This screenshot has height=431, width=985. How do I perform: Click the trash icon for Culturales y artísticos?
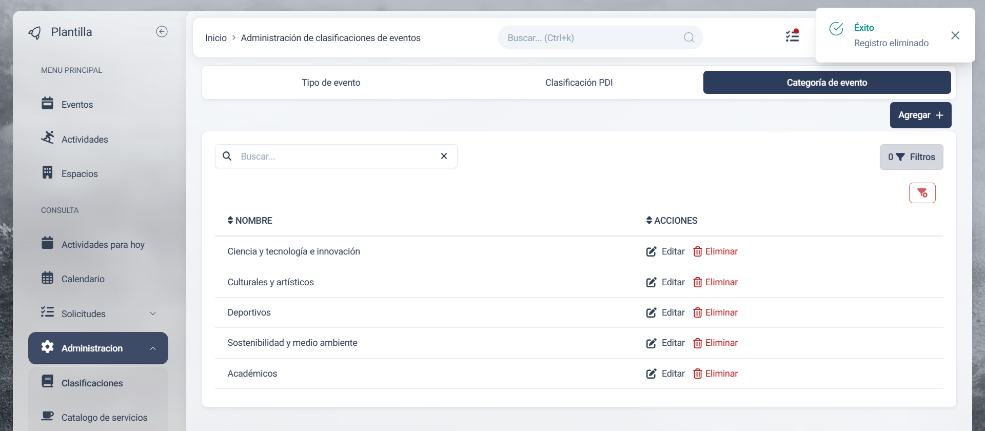pos(698,282)
